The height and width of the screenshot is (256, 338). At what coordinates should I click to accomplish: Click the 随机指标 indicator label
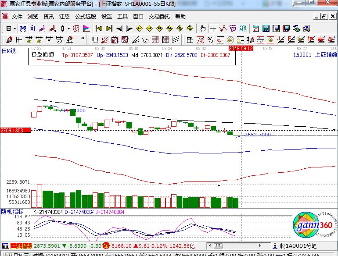point(11,212)
